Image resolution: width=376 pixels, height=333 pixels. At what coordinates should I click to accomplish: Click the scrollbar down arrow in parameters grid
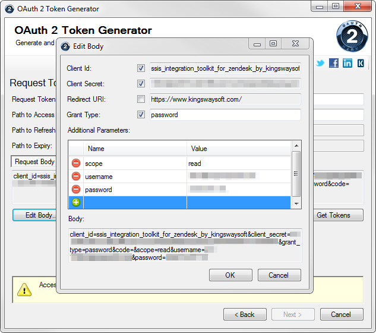[296, 204]
